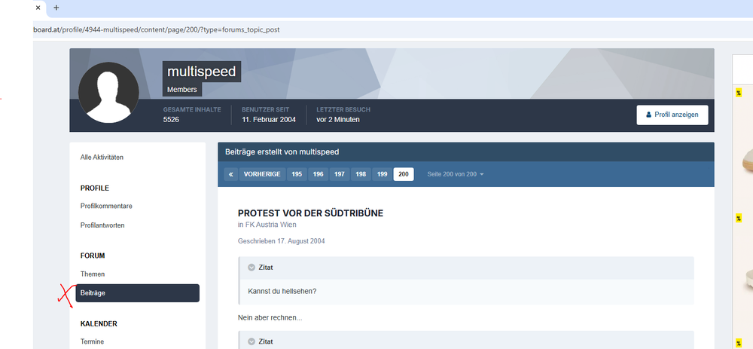753x349 pixels.
Task: Open Profilkommentare in sidebar
Action: [106, 206]
